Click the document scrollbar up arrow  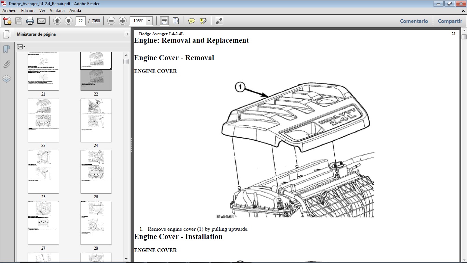pos(464,31)
